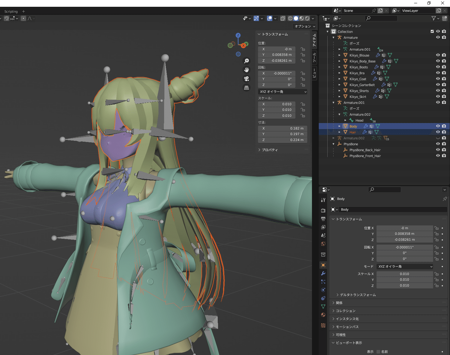Viewport: 450px width, 355px height.
Task: Open Scene properties tab icon
Action: (x=323, y=236)
